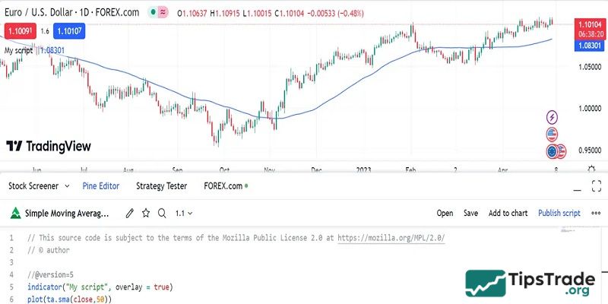608x304 pixels.
Task: Favorite the script with the star icon
Action: point(146,214)
